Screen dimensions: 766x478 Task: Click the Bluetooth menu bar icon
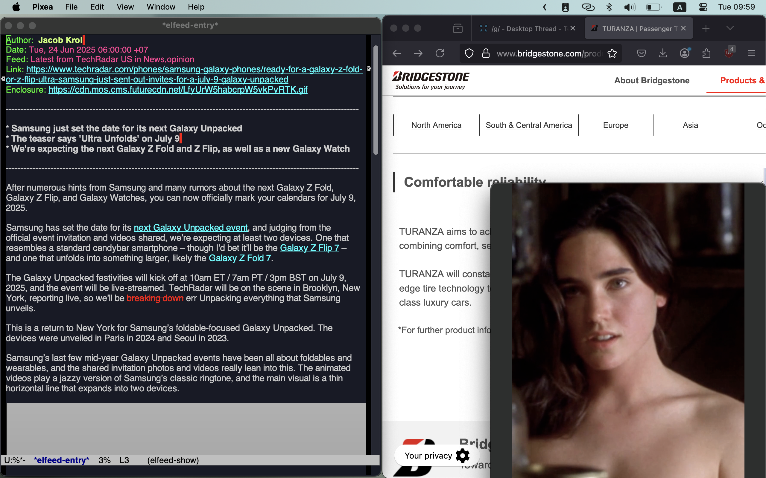click(609, 7)
